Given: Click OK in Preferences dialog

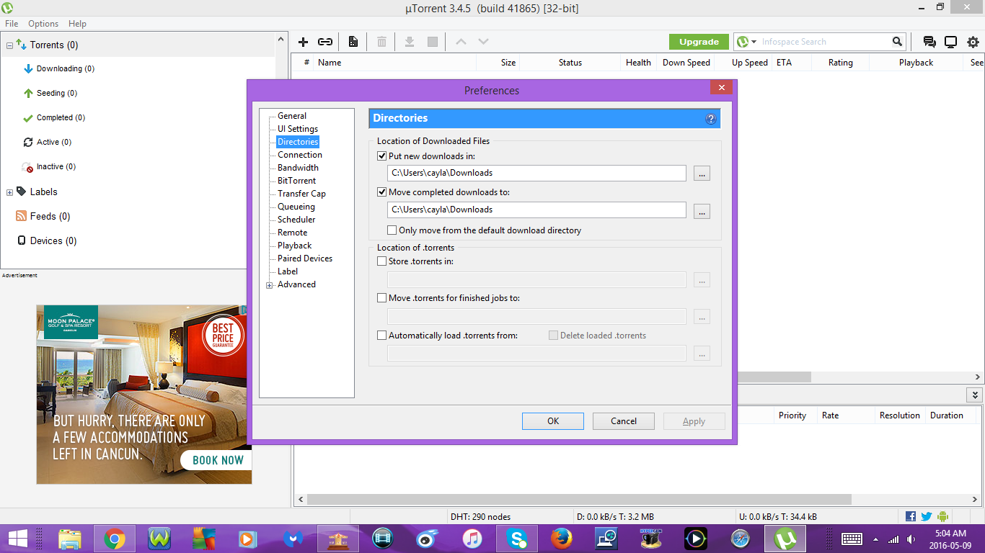Looking at the screenshot, I should pyautogui.click(x=553, y=421).
